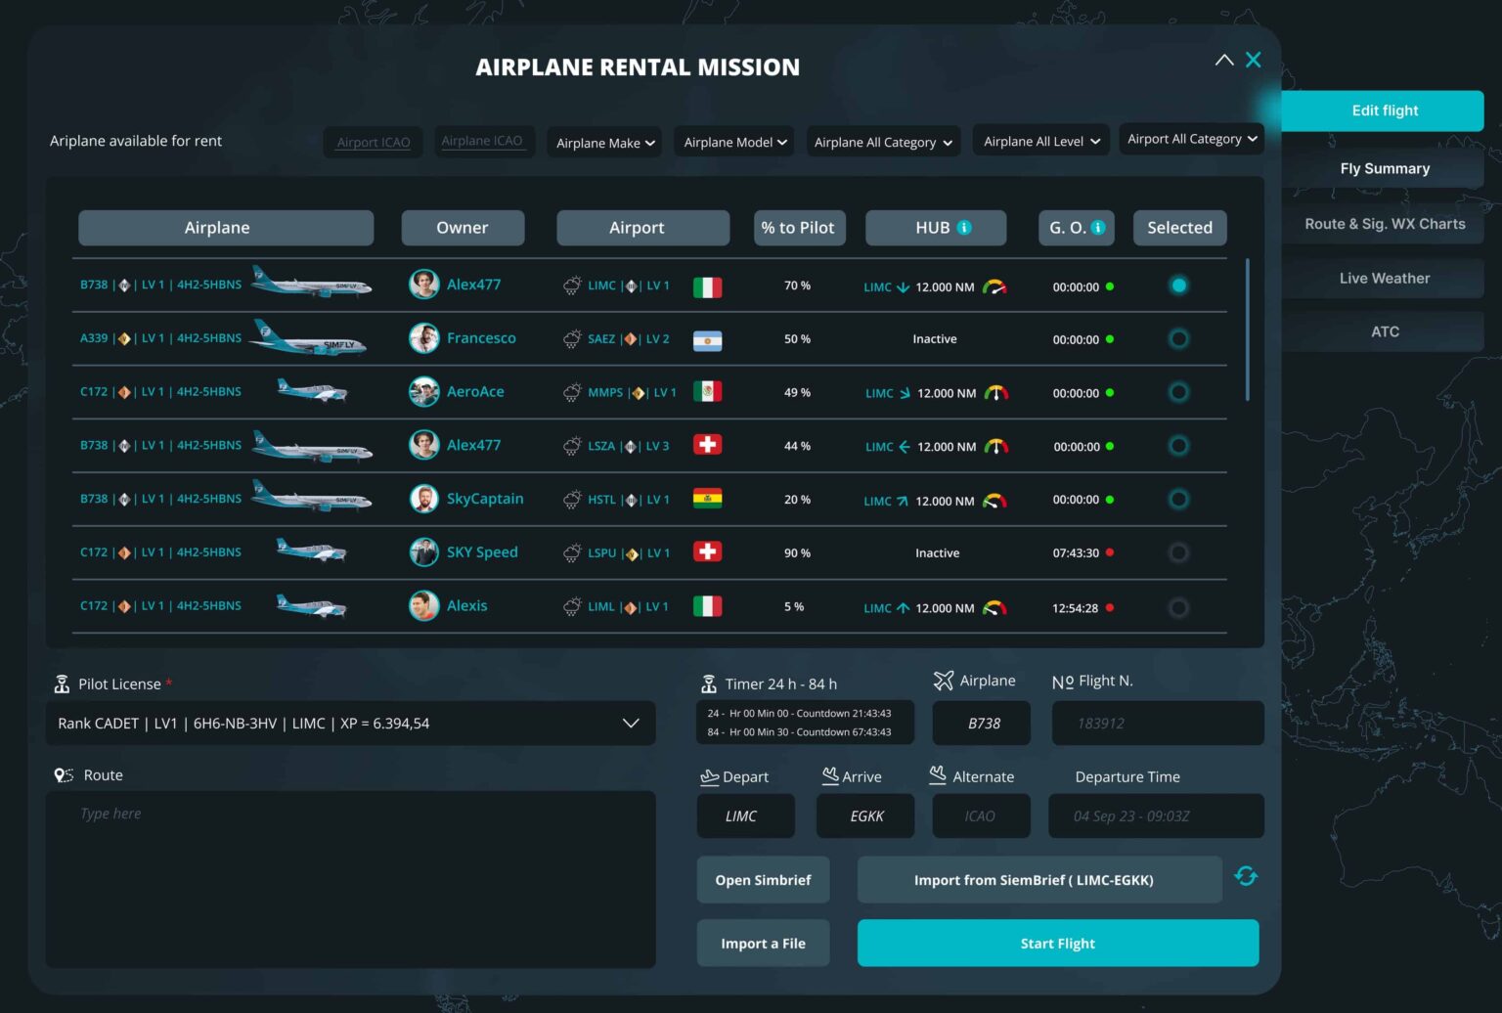Switch to the Fly Summary tab
The image size is (1502, 1013).
click(x=1384, y=168)
